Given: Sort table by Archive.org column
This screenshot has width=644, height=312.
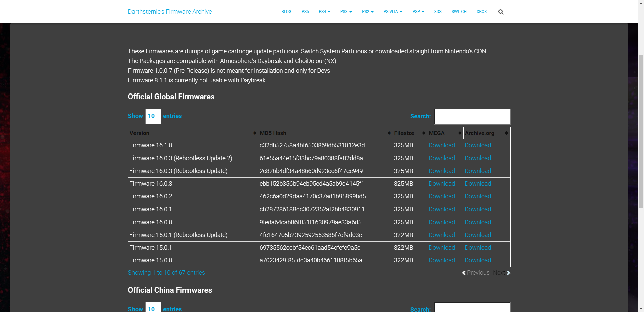Looking at the screenshot, I should (487, 133).
